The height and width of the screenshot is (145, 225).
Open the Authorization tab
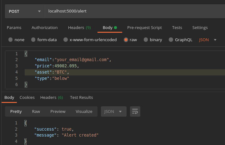pyautogui.click(x=44, y=27)
